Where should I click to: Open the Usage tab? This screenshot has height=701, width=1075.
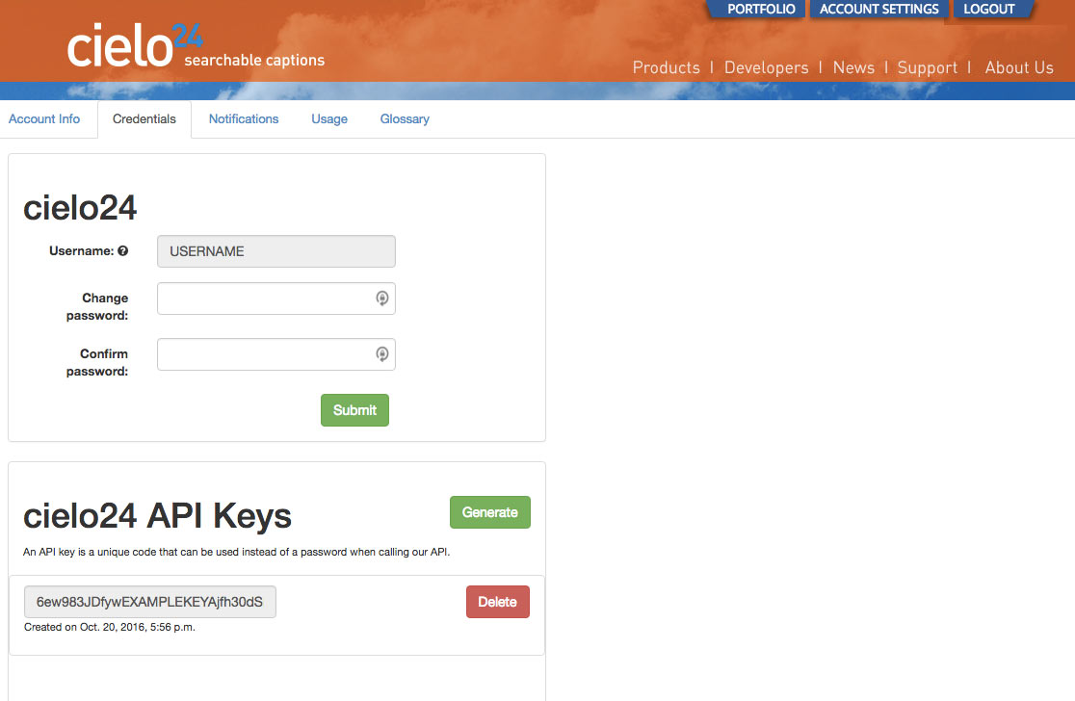click(329, 119)
